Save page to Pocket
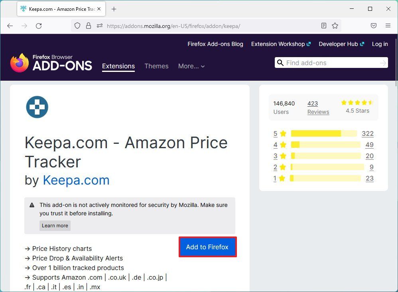The image size is (398, 292). pos(374,25)
